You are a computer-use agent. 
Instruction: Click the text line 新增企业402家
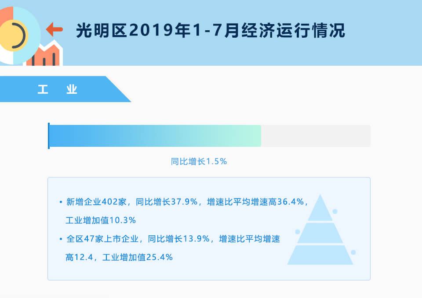(96, 202)
